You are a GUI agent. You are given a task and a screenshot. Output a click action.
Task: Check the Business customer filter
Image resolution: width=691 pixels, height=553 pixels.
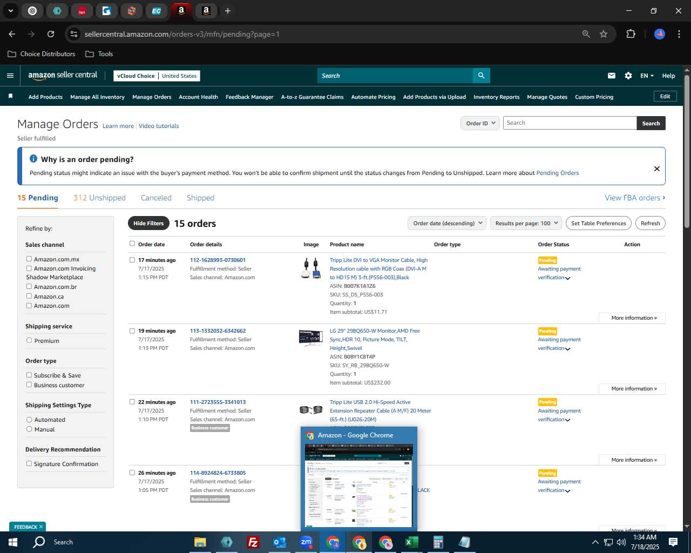(29, 385)
